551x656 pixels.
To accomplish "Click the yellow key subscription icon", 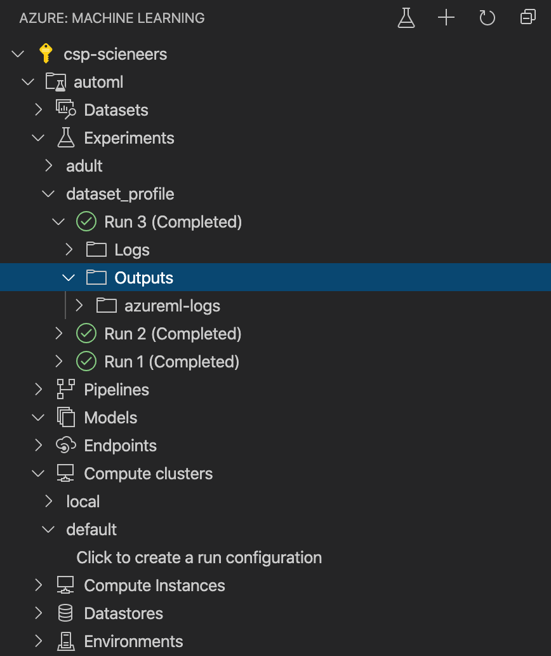I will [46, 53].
